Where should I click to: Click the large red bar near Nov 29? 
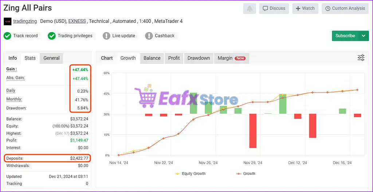point(253,131)
